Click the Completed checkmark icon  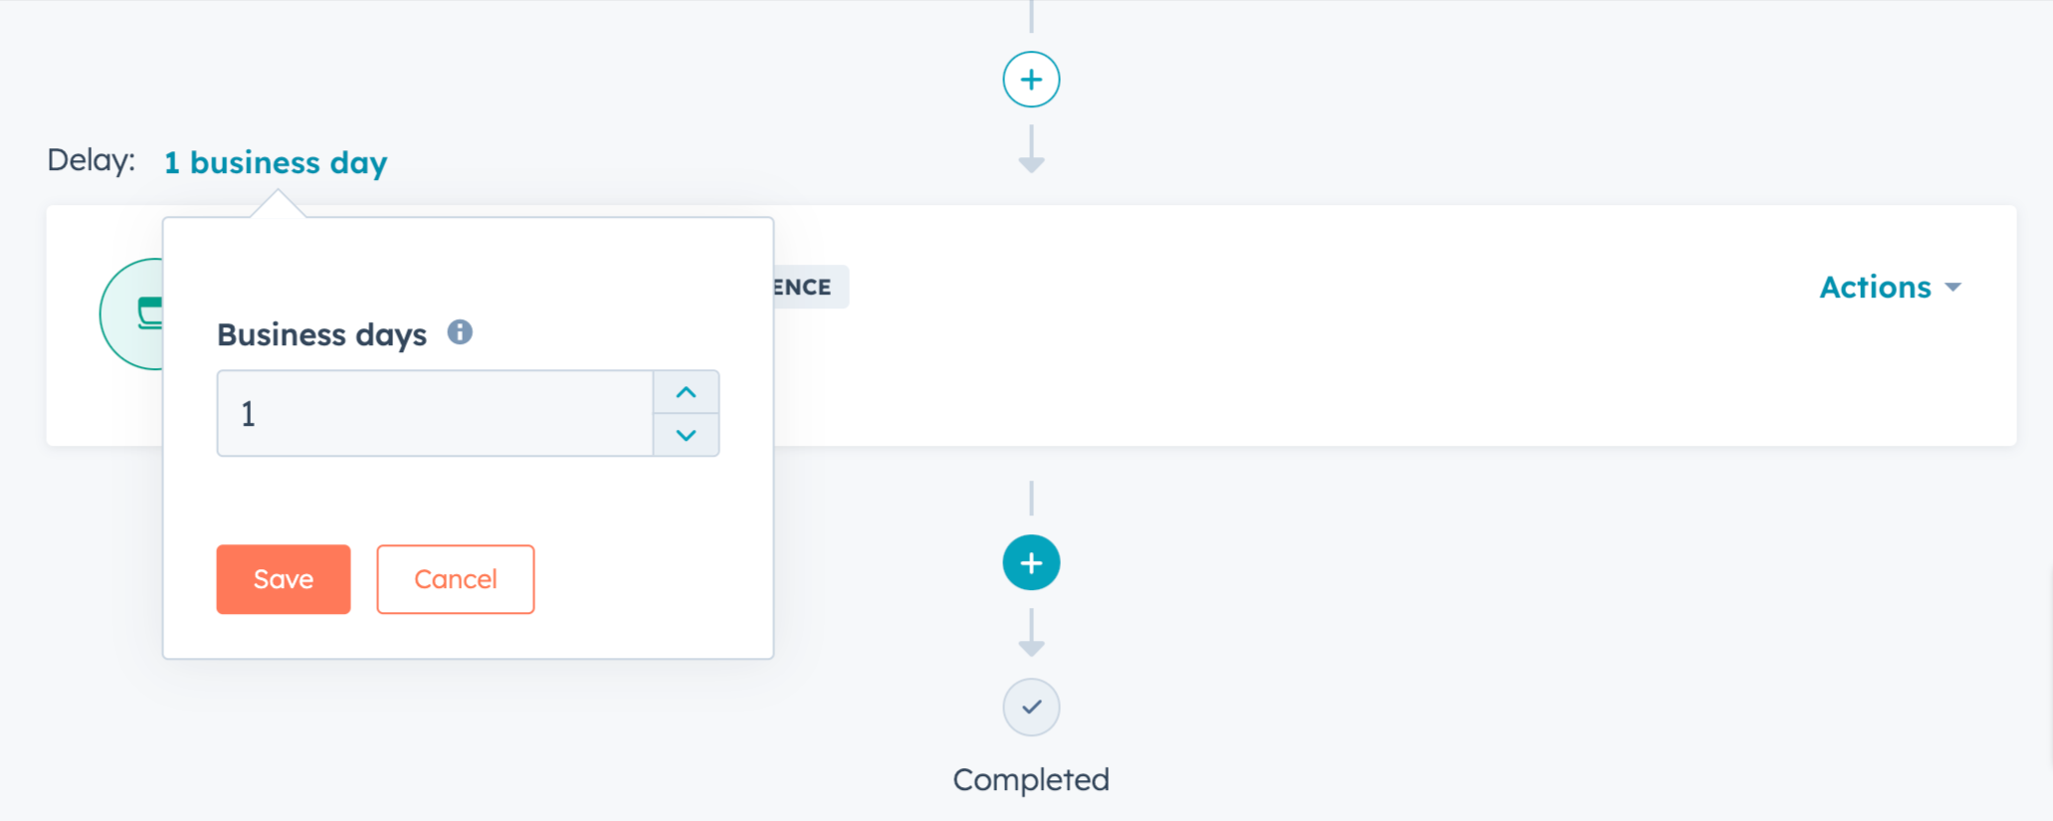(1031, 707)
